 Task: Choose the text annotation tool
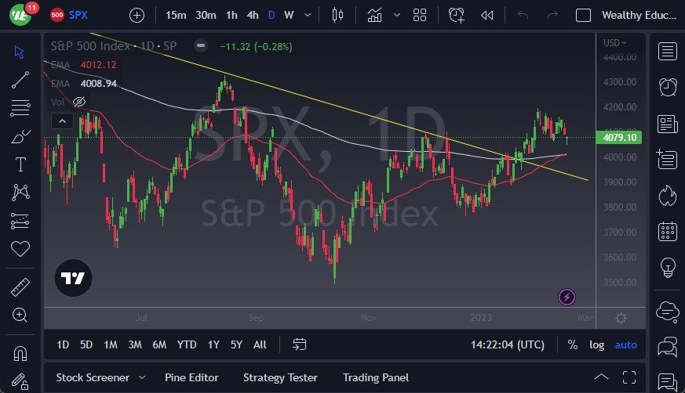pyautogui.click(x=20, y=164)
